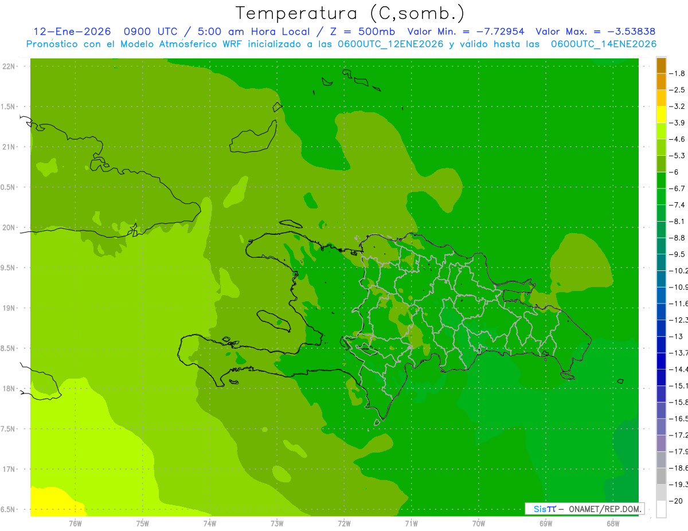Click the colorbar label "-6.7"
The image size is (688, 531).
tap(678, 188)
